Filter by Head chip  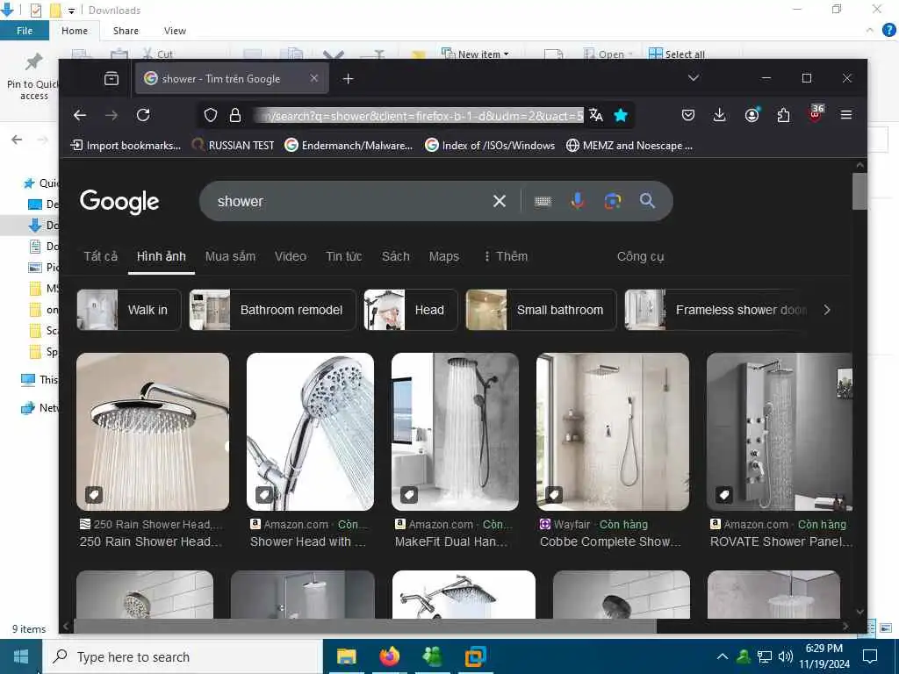[411, 310]
